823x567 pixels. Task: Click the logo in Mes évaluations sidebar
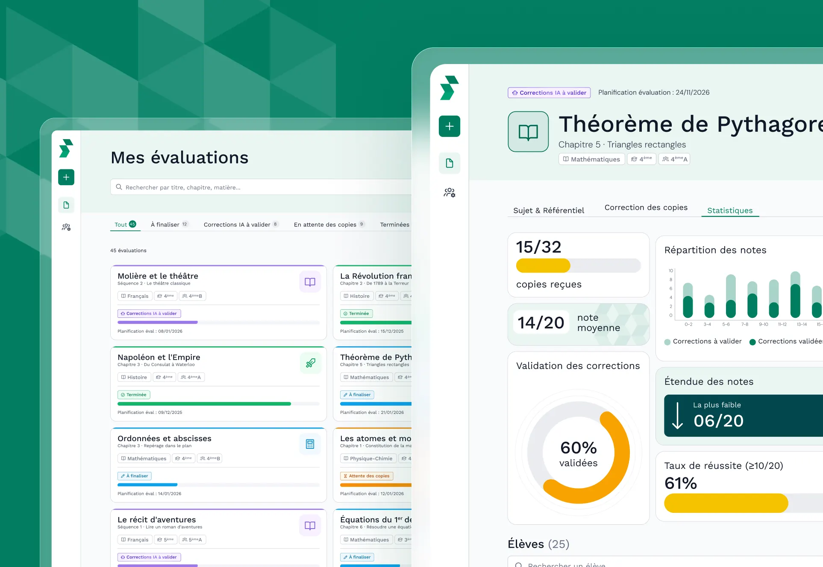pos(66,148)
